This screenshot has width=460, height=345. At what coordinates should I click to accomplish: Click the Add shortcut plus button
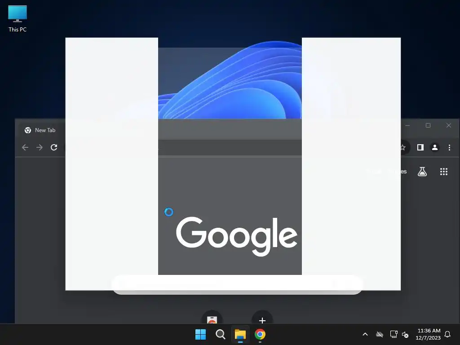click(x=262, y=320)
